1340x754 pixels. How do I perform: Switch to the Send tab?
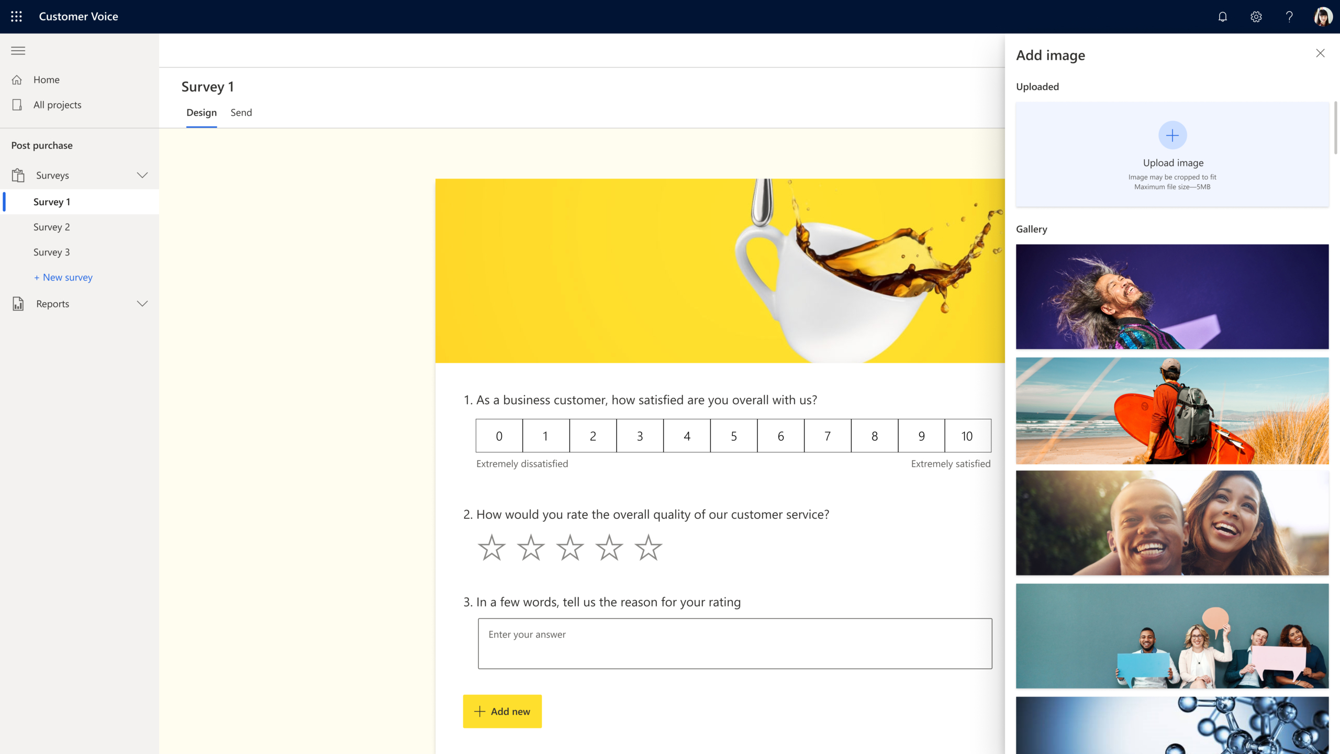(x=241, y=113)
